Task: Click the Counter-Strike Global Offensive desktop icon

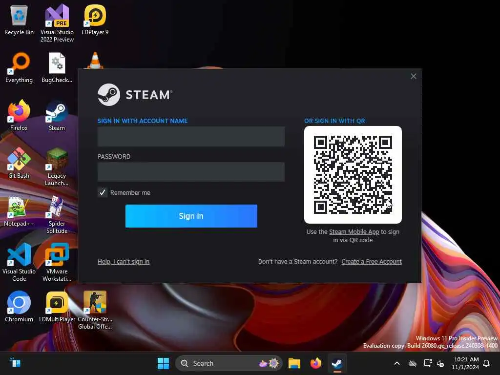Action: point(95,310)
